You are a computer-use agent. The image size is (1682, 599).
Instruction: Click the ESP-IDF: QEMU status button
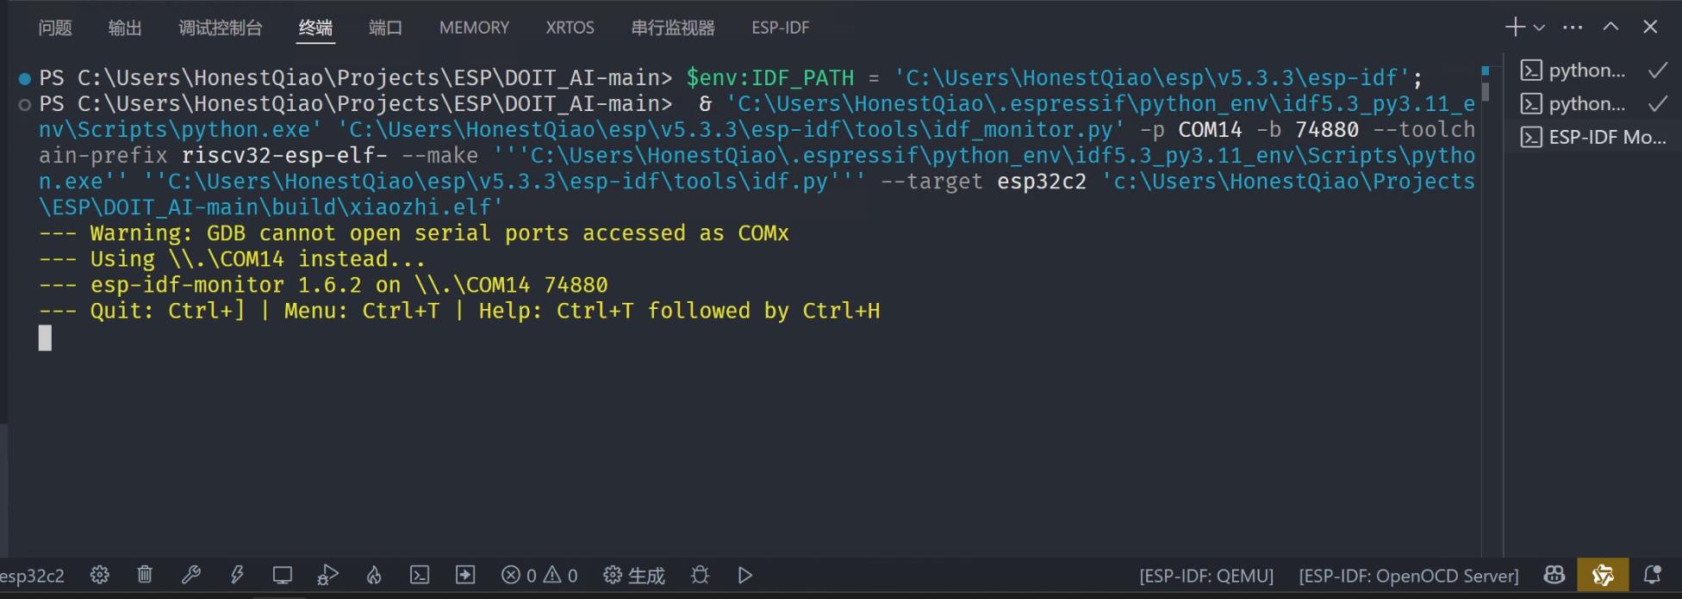pyautogui.click(x=1206, y=576)
